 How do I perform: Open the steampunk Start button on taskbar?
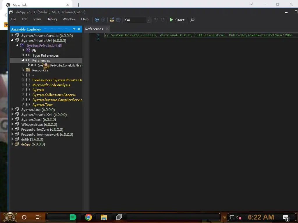10,217
